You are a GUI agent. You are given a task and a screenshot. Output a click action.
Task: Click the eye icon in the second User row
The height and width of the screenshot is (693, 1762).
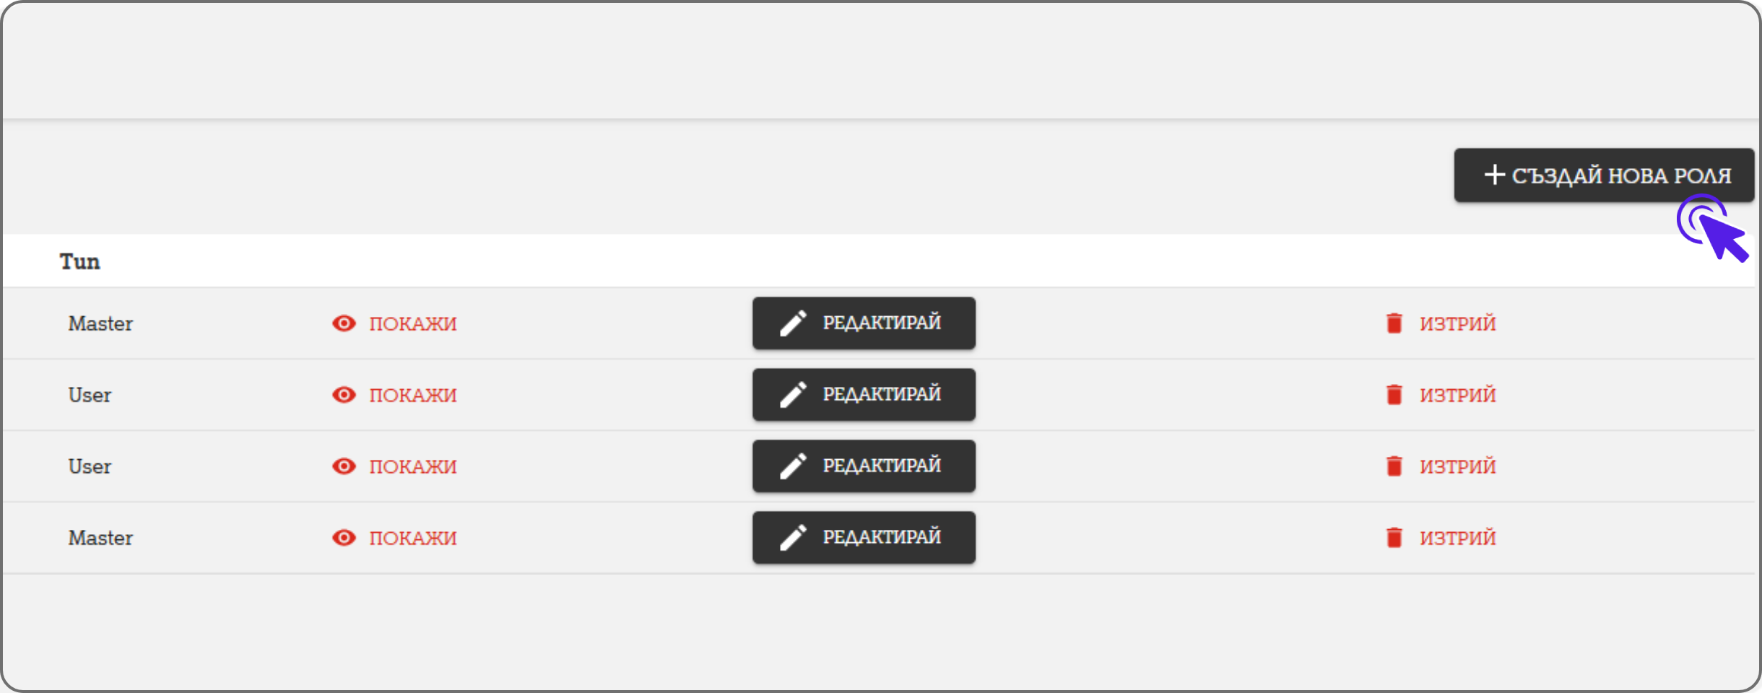click(344, 466)
